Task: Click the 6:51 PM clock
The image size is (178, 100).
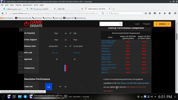Action: [165, 97]
